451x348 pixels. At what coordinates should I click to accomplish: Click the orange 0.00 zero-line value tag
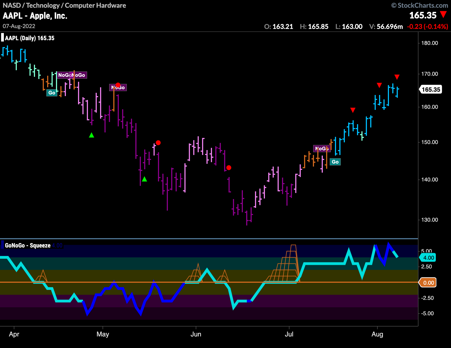[x=428, y=283]
